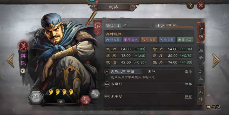Tap the 重塑 hexagon icon

pyautogui.click(x=95, y=94)
